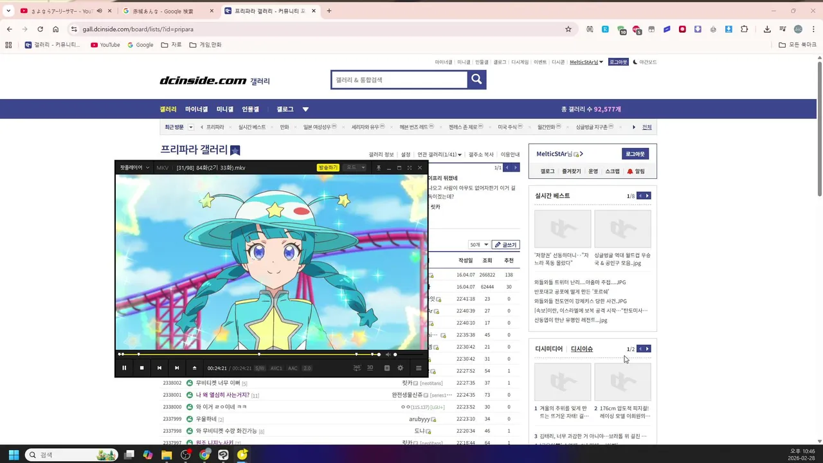This screenshot has height=463, width=823.
Task: Open post 나 왜 열심히 사는거지?
Action: tap(222, 395)
